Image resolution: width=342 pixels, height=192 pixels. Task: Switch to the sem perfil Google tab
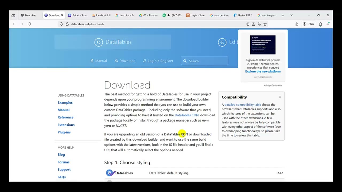tap(219, 15)
